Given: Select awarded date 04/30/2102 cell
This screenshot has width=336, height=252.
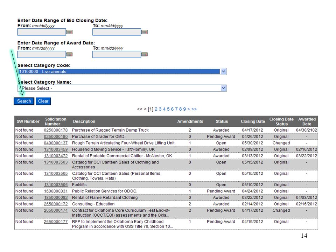Looking at the screenshot, I should [307, 130].
